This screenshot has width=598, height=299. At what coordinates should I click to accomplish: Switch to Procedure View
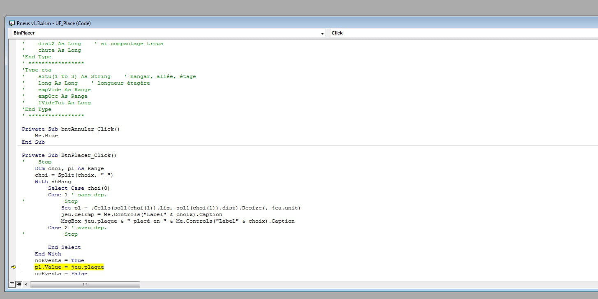click(12, 284)
